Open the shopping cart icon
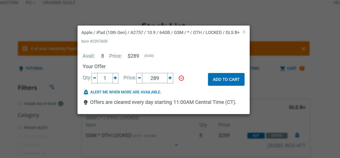Viewport: 340px width, 158px height. point(282,68)
